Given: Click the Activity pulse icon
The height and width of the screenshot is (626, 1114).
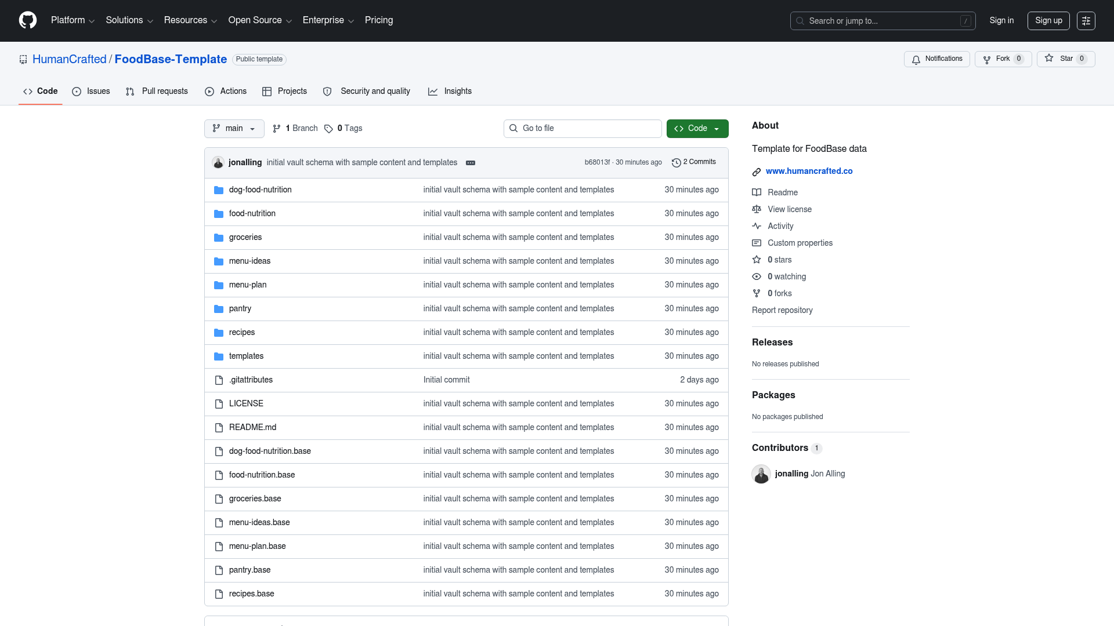Looking at the screenshot, I should tap(757, 226).
